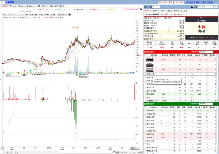Switch to the 法人目標 tab
Viewport: 219px width, 154px height.
[x=184, y=11]
